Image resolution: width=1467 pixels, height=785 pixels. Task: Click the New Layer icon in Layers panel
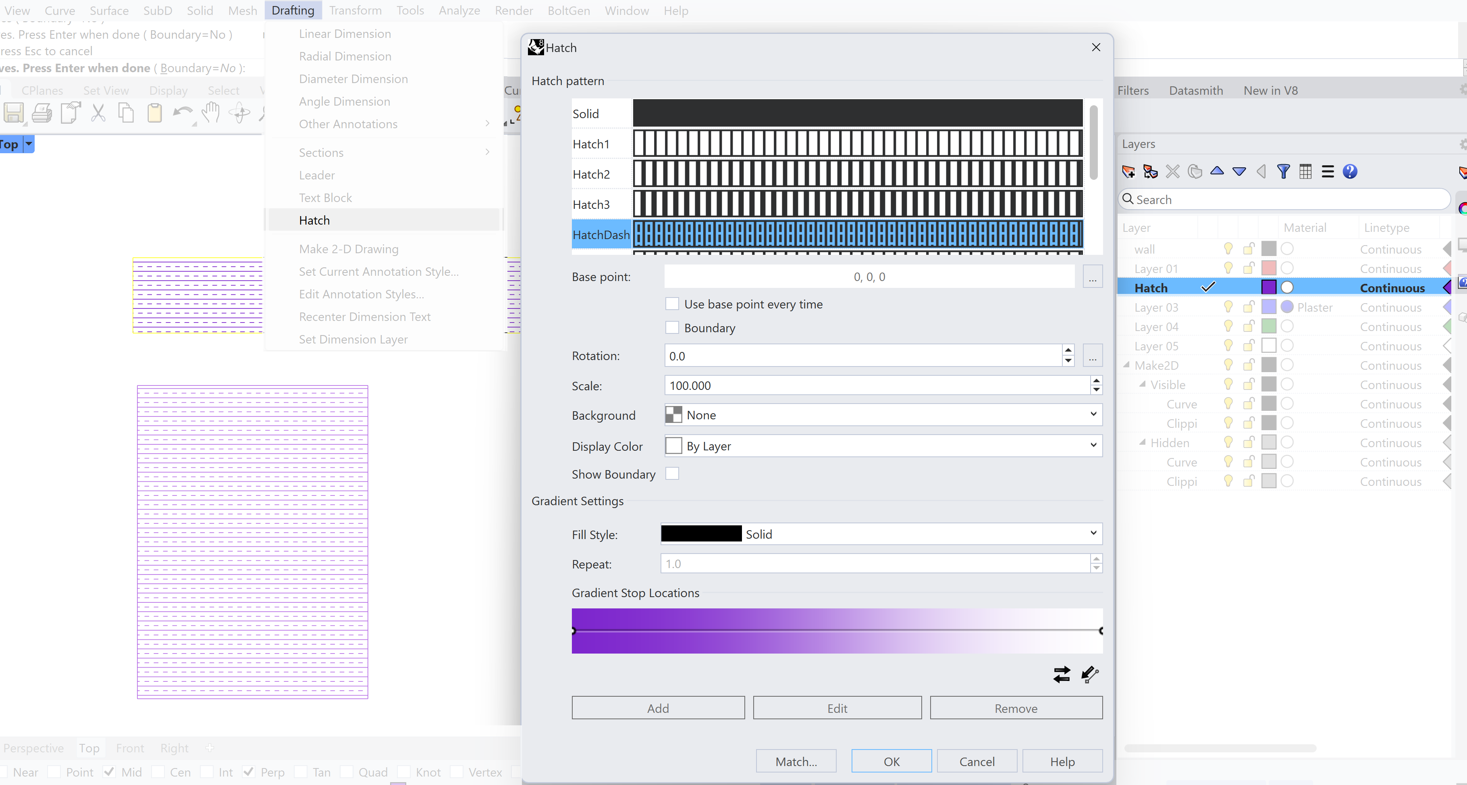pos(1128,171)
